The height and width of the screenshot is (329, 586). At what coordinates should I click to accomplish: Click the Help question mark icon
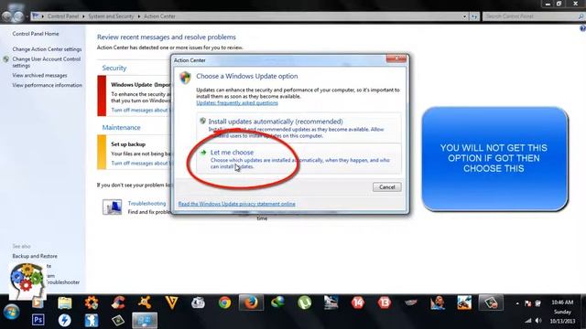point(582,28)
